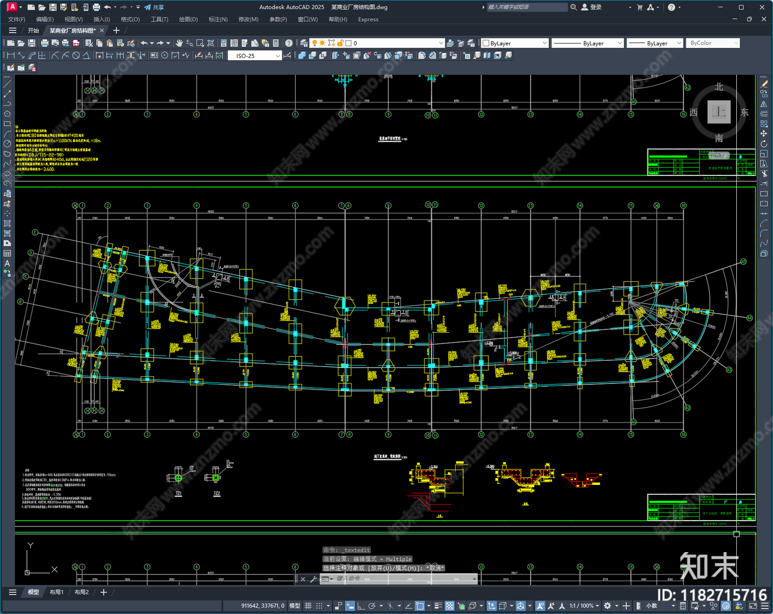Expand the Help dropdown arrow in title bar
773x614 pixels.
point(680,7)
